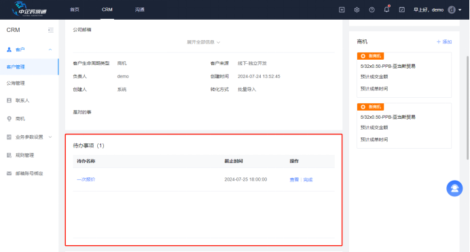
Task: Click 完成 for 一次报价 to-do
Action: [308, 180]
